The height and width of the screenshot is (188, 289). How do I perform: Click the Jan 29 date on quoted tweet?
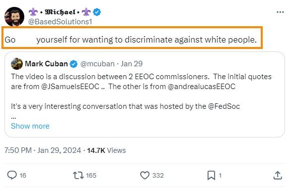[131, 64]
